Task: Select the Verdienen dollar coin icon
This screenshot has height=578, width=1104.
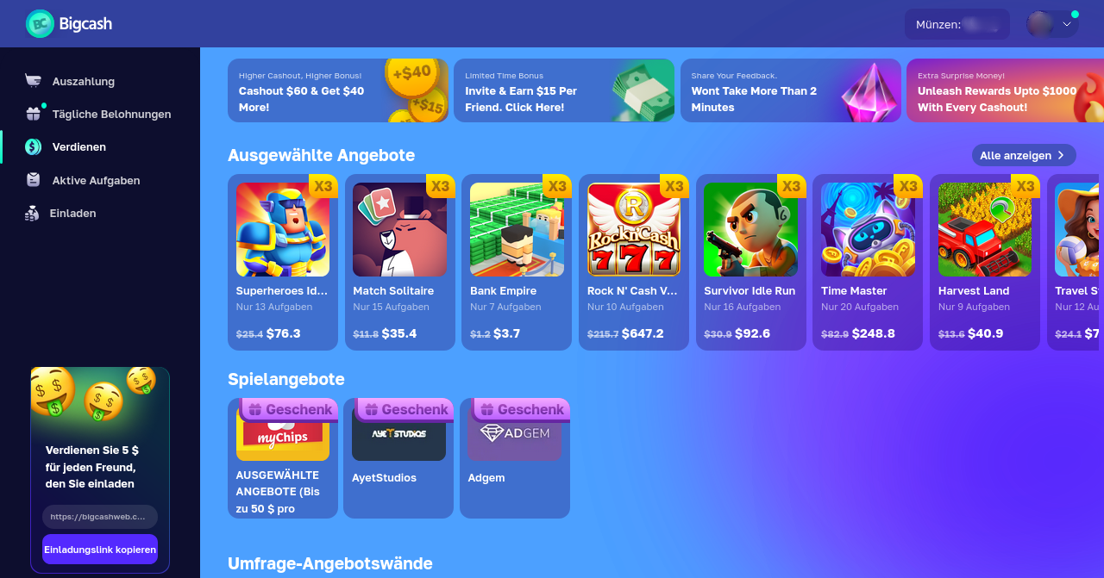Action: click(x=33, y=146)
